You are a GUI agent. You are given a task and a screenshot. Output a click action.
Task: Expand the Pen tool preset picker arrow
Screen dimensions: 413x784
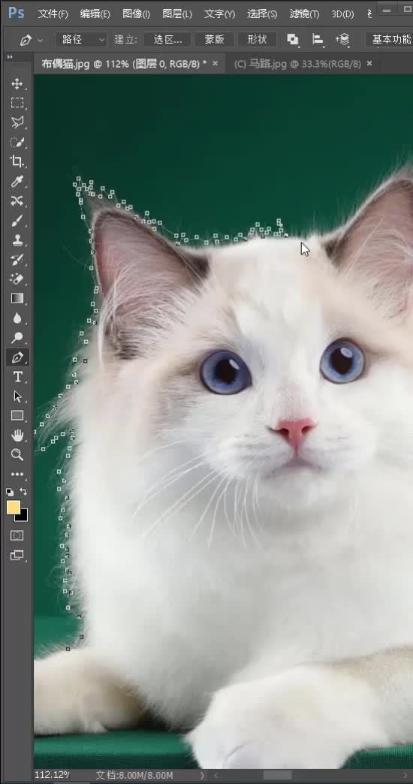40,40
